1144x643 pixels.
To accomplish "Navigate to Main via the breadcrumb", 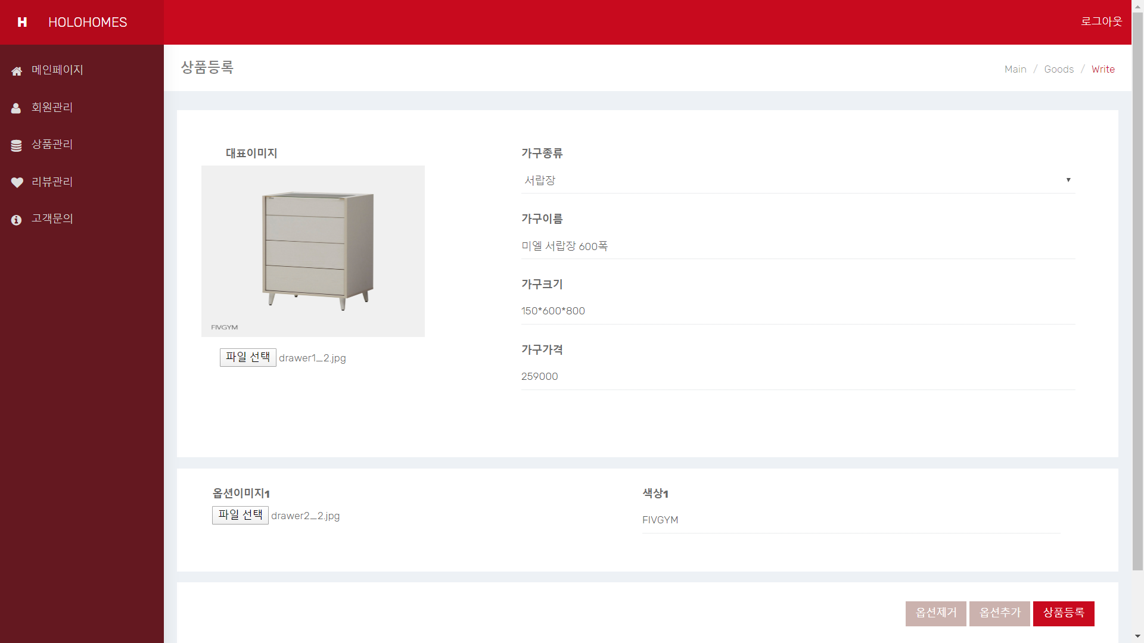I will pos(1015,68).
